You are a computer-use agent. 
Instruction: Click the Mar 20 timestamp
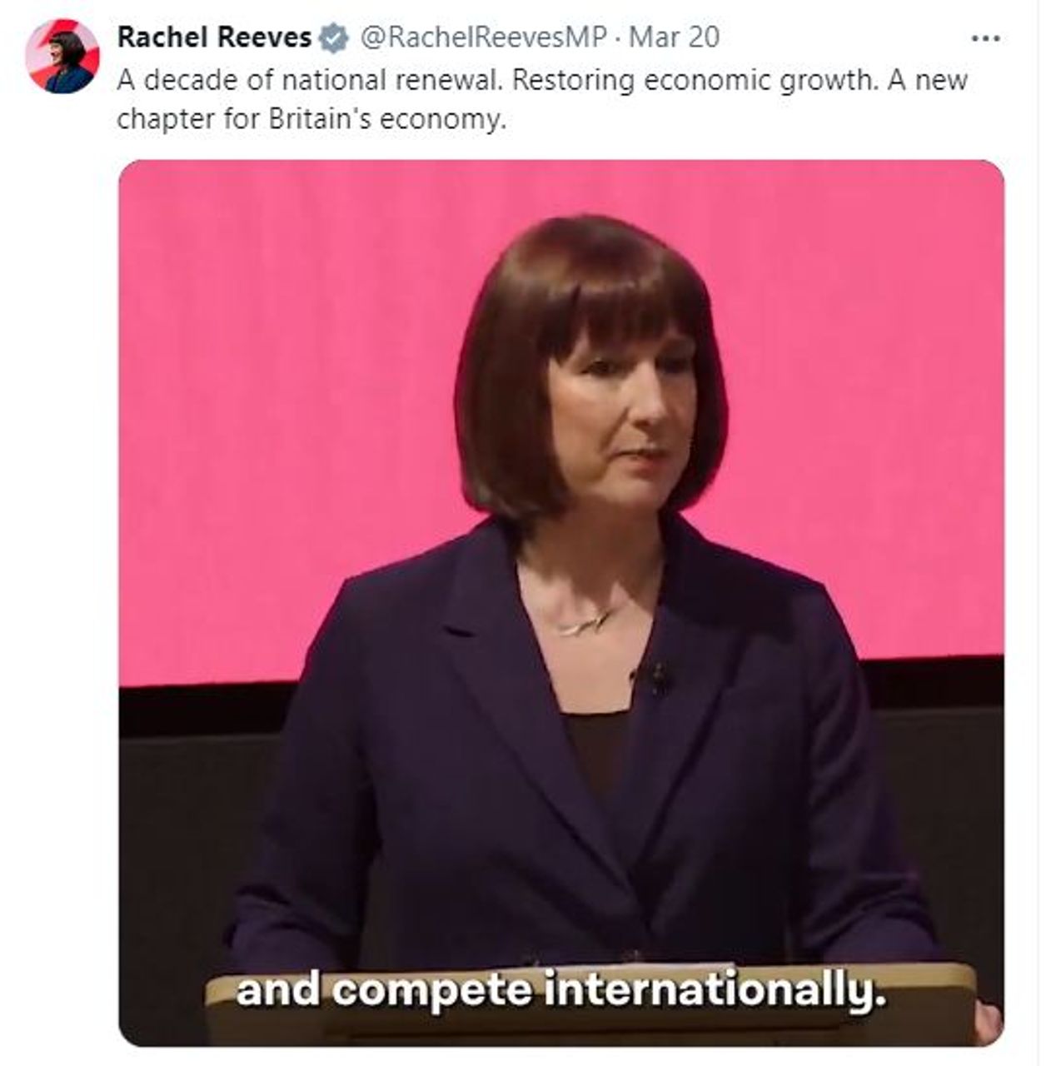coord(674,37)
